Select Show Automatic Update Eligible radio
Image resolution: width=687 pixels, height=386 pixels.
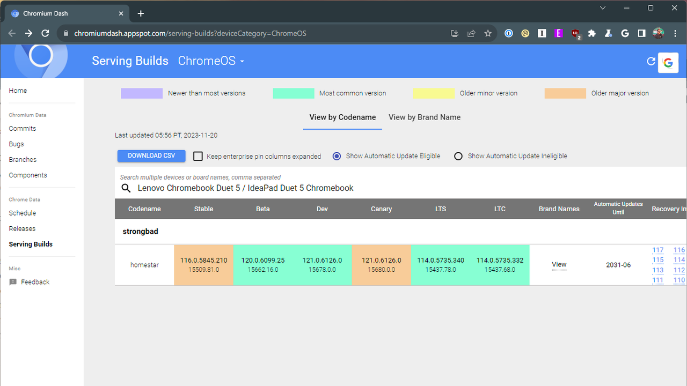pyautogui.click(x=337, y=156)
